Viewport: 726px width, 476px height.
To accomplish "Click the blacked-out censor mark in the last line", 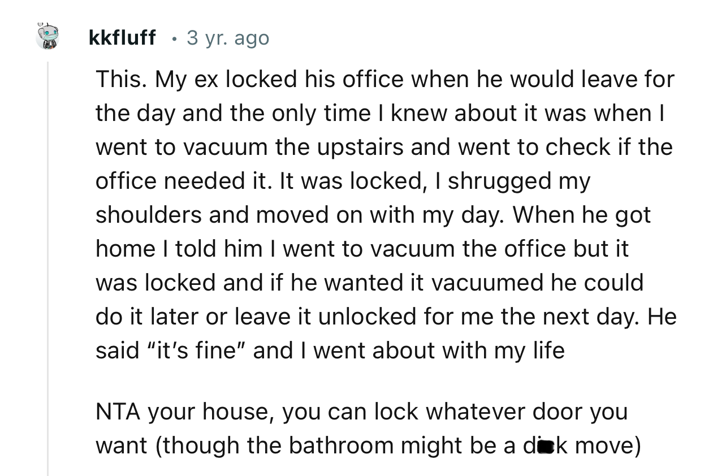I will [x=545, y=446].
